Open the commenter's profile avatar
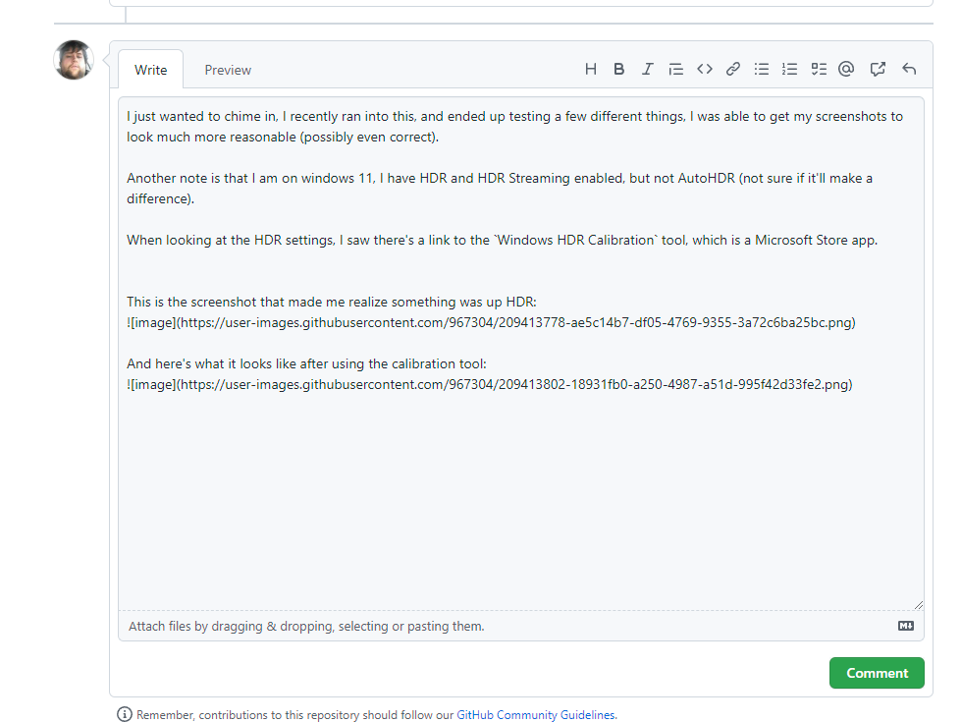The image size is (961, 722). [73, 59]
